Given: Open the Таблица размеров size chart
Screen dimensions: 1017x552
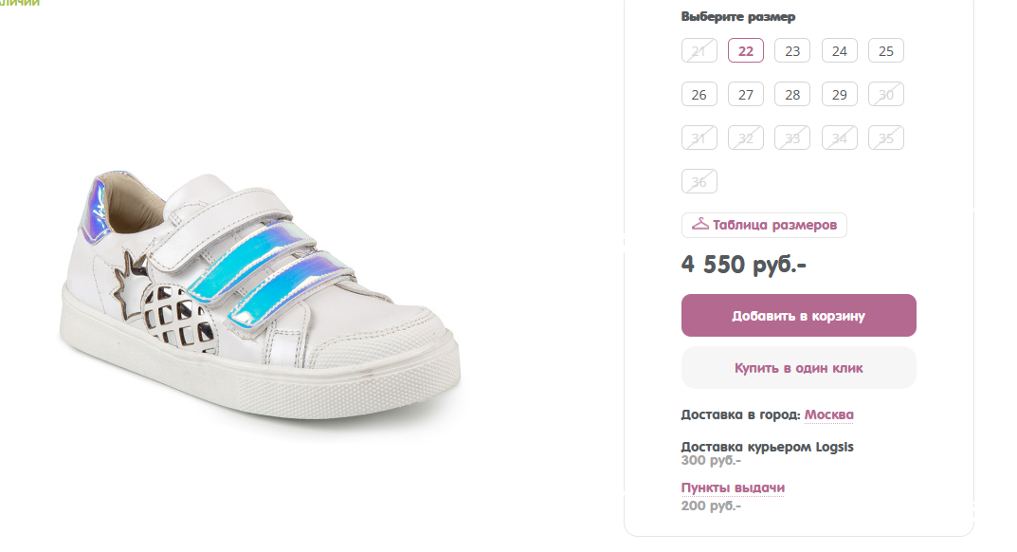Looking at the screenshot, I should pos(774,225).
